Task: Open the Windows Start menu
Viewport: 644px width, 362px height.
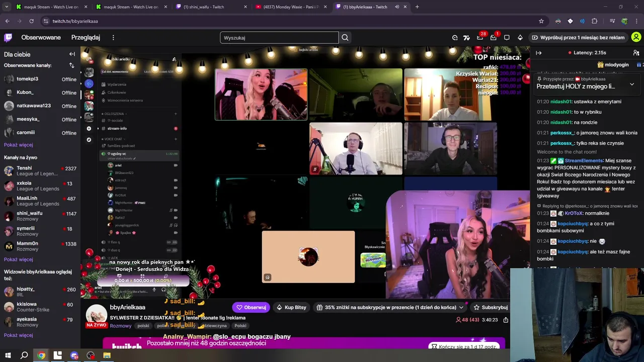Action: [x=8, y=355]
